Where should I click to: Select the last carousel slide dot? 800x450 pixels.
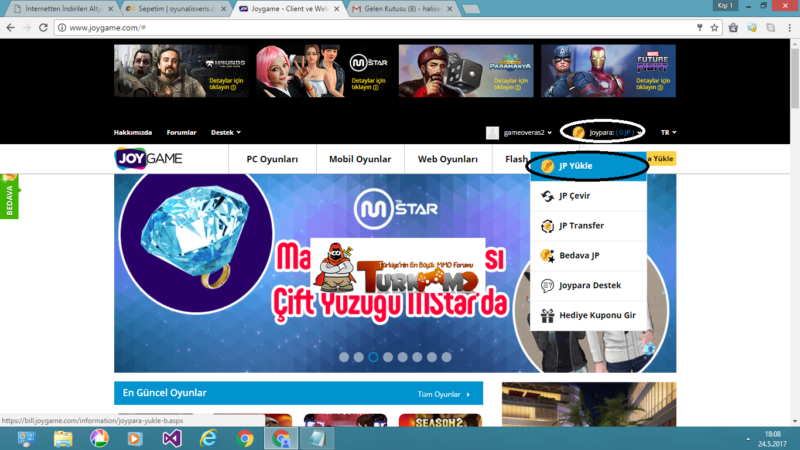pos(446,357)
